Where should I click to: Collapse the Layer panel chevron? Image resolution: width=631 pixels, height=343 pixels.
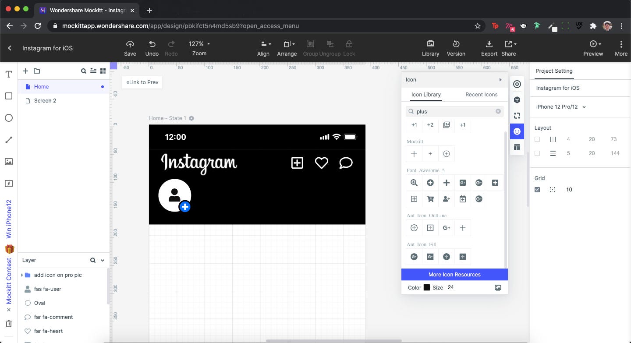point(103,260)
